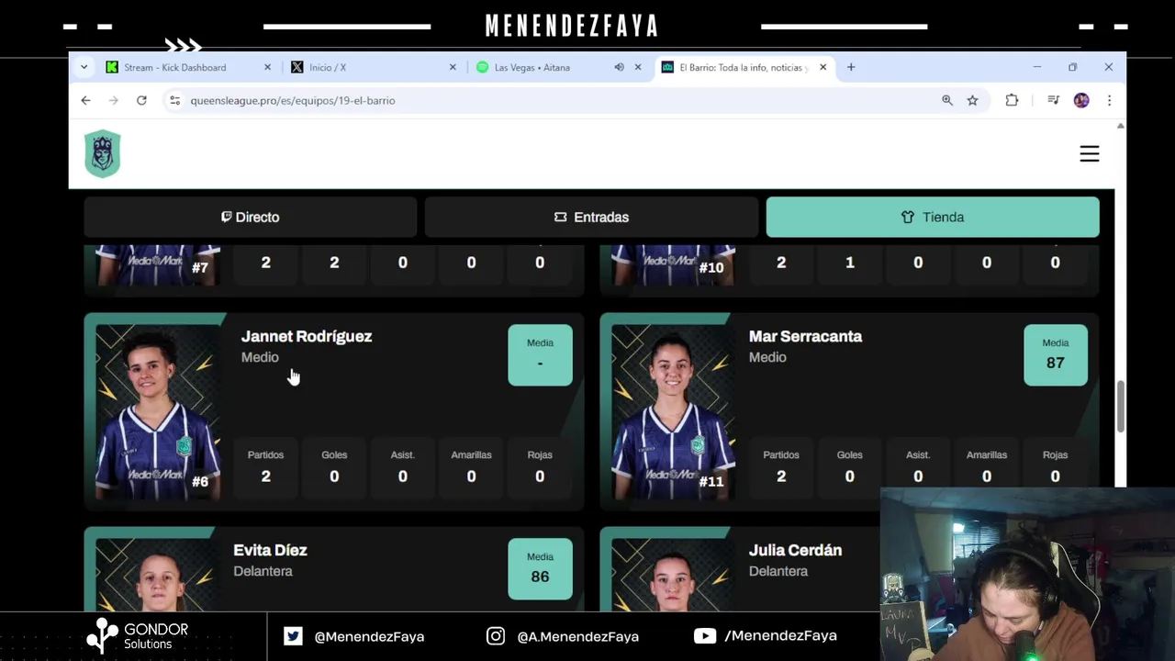Open the Chrome profile avatar
This screenshot has width=1175, height=661.
[1081, 100]
